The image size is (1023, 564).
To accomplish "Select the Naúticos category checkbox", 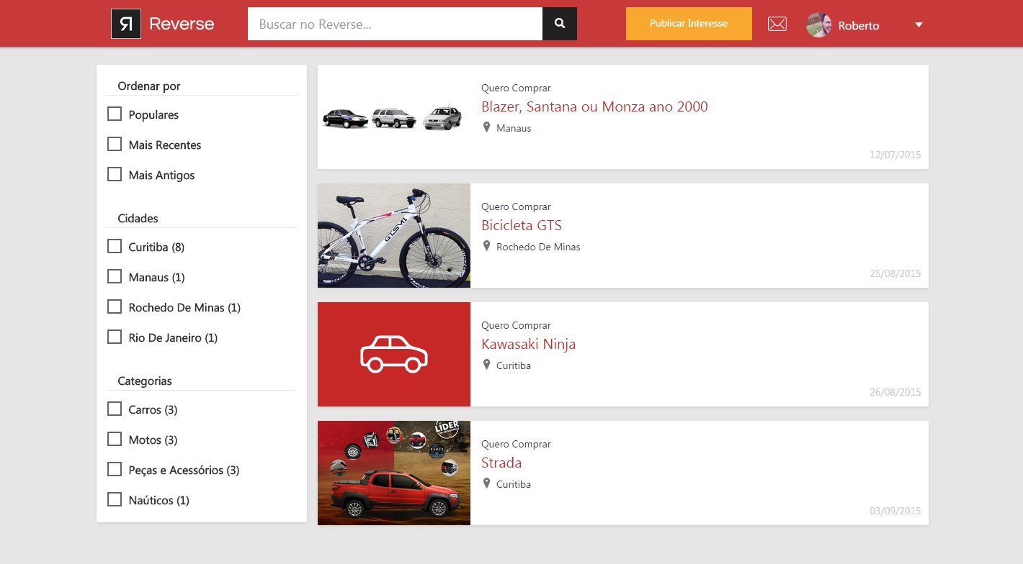I will point(115,500).
